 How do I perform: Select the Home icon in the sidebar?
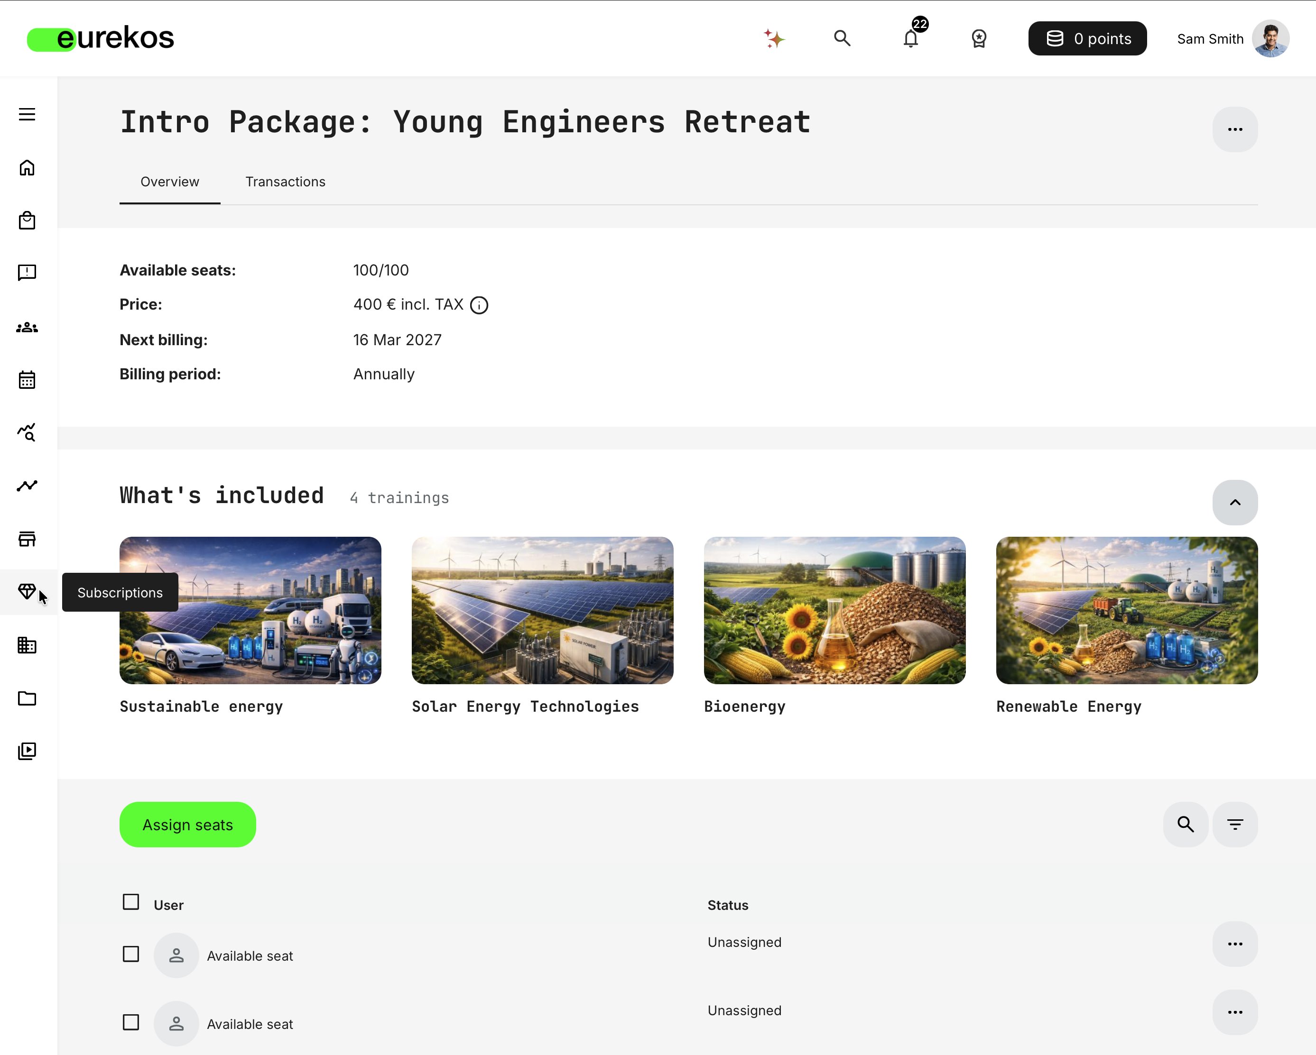(x=27, y=167)
